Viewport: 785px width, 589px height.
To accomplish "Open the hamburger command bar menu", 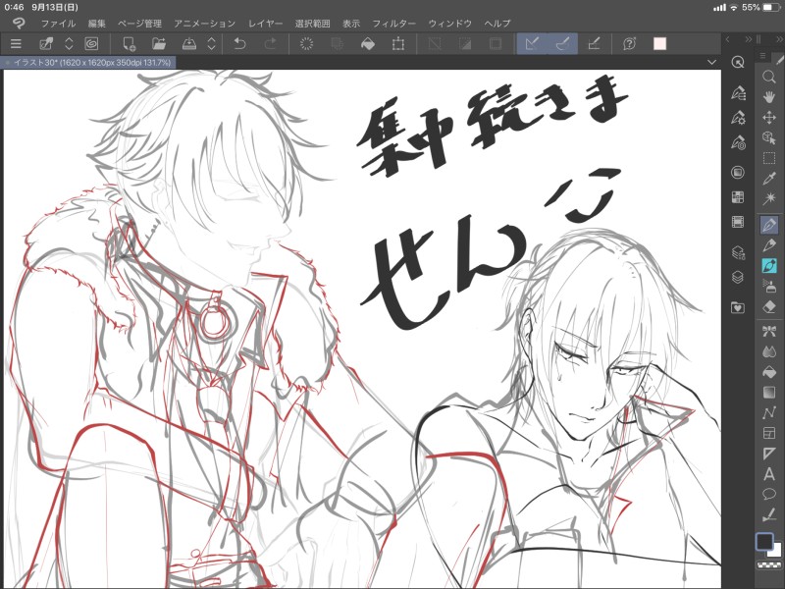I will (x=16, y=43).
